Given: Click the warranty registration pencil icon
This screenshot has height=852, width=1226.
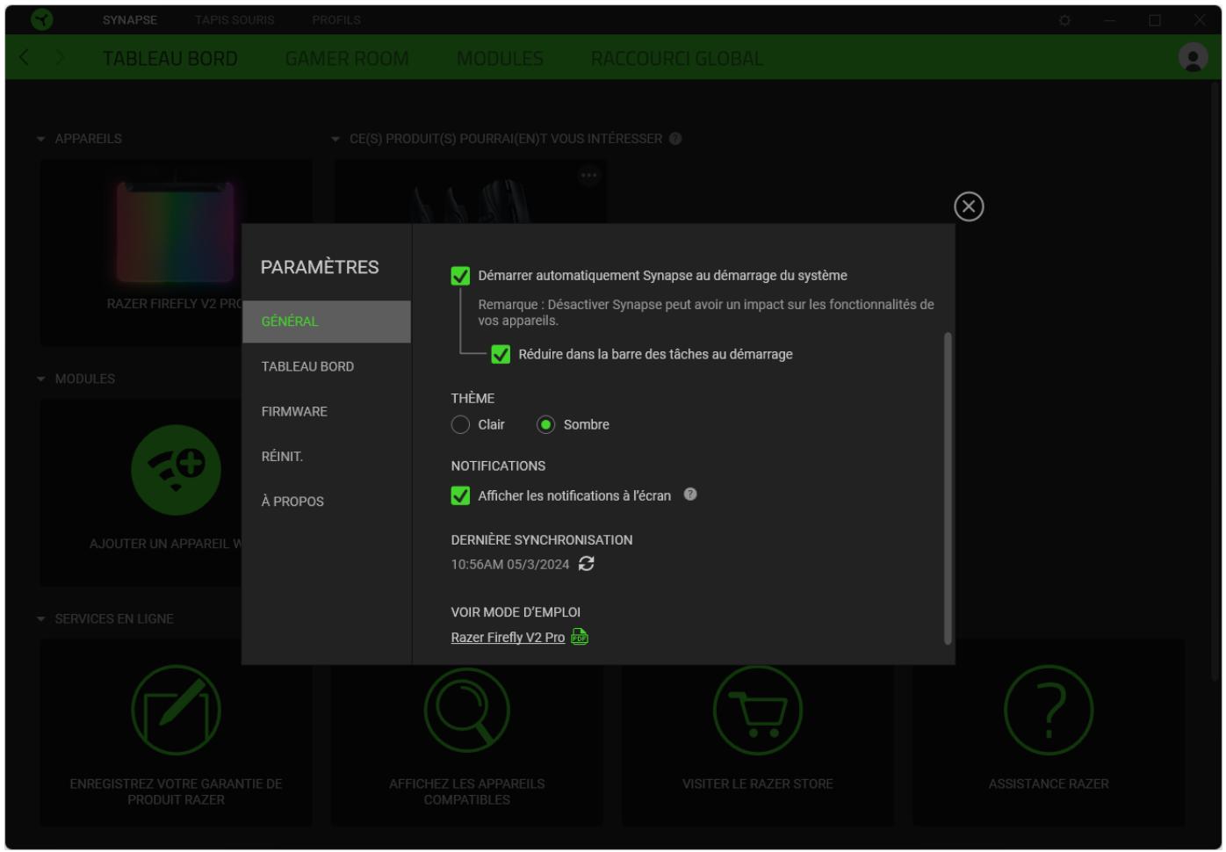Looking at the screenshot, I should [176, 710].
